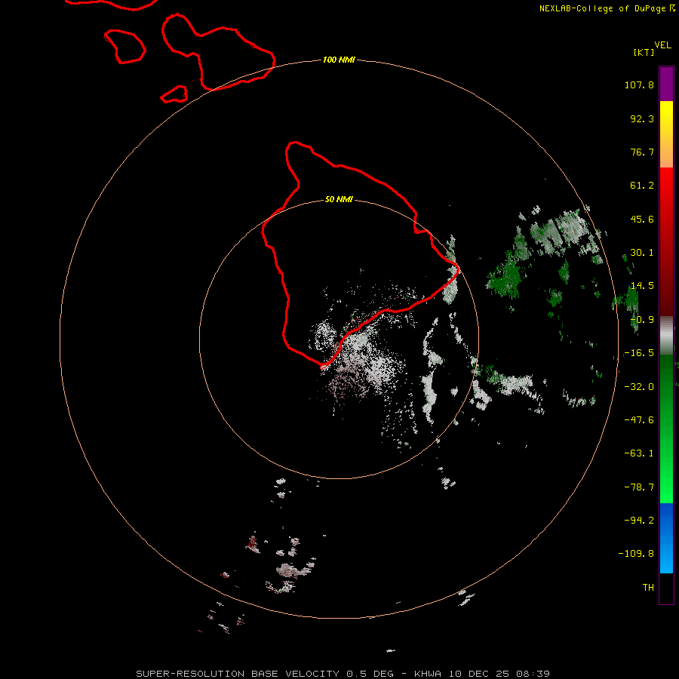
Task: Click the -94.2 legend value
Action: click(639, 520)
